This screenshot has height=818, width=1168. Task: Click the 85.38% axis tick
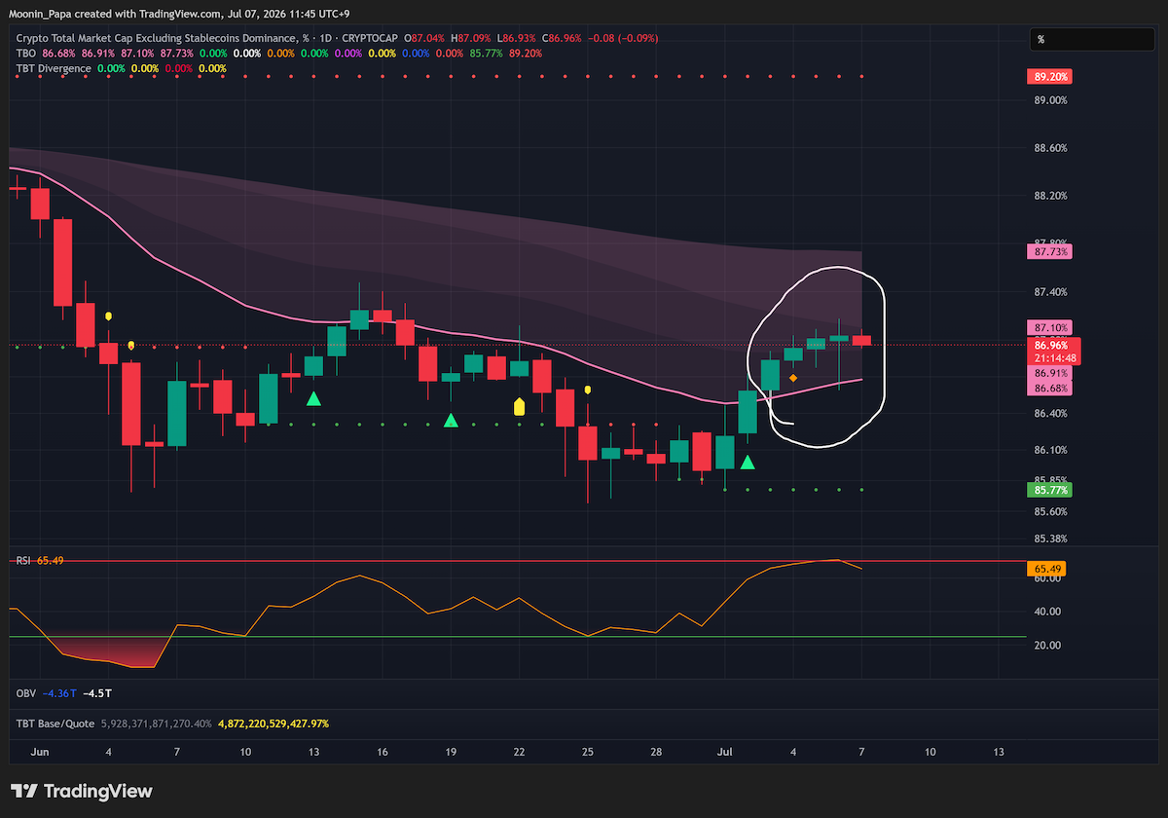(1050, 539)
